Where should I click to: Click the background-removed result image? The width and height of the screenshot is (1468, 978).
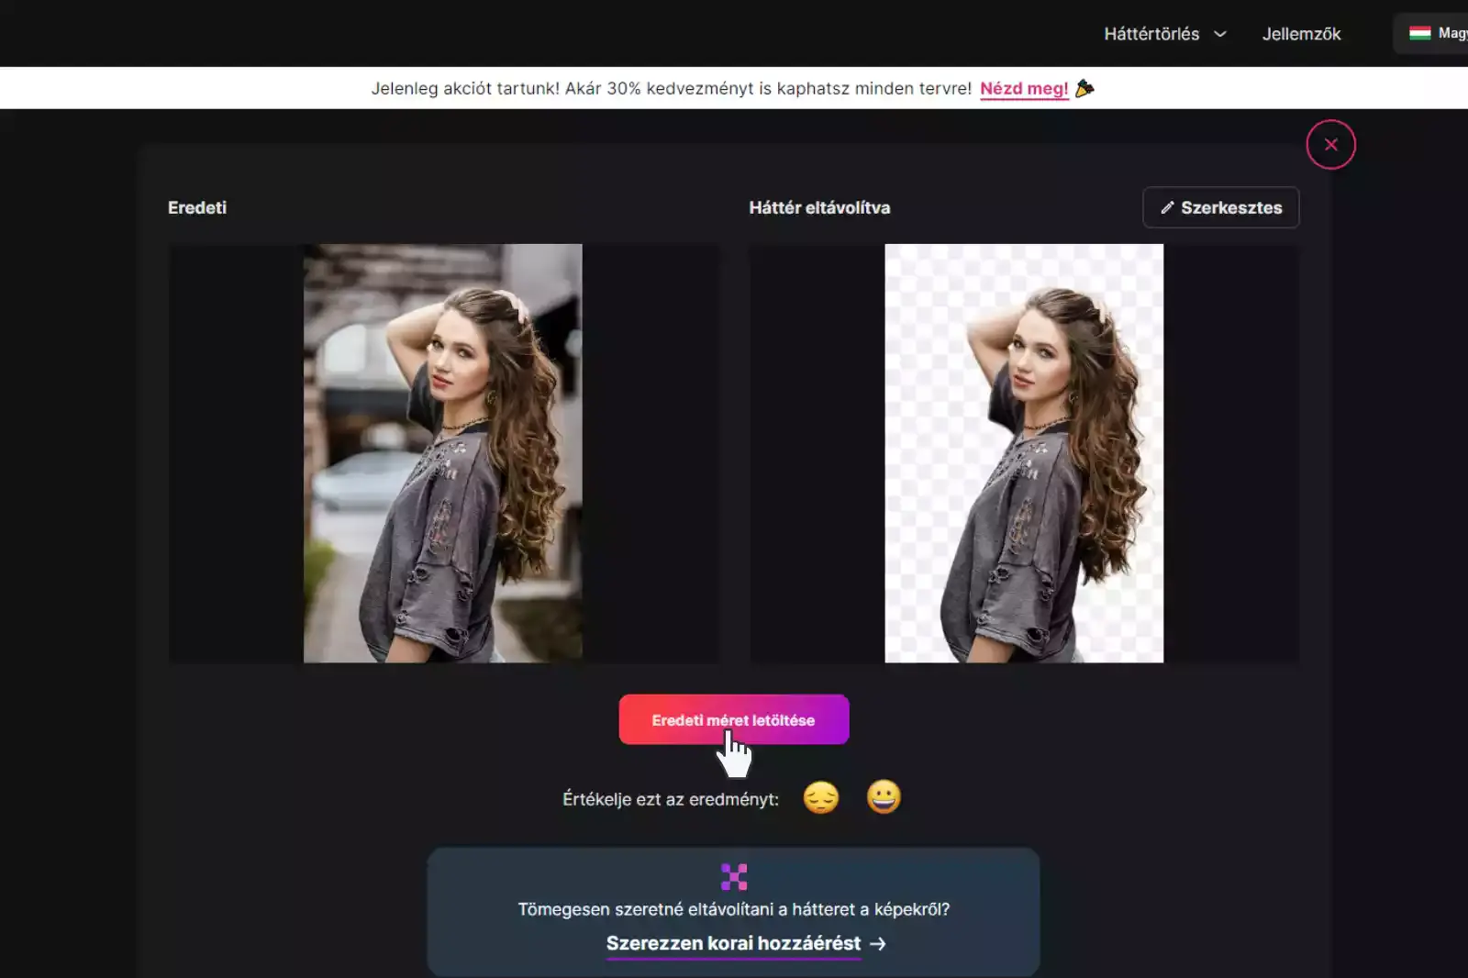(1024, 453)
